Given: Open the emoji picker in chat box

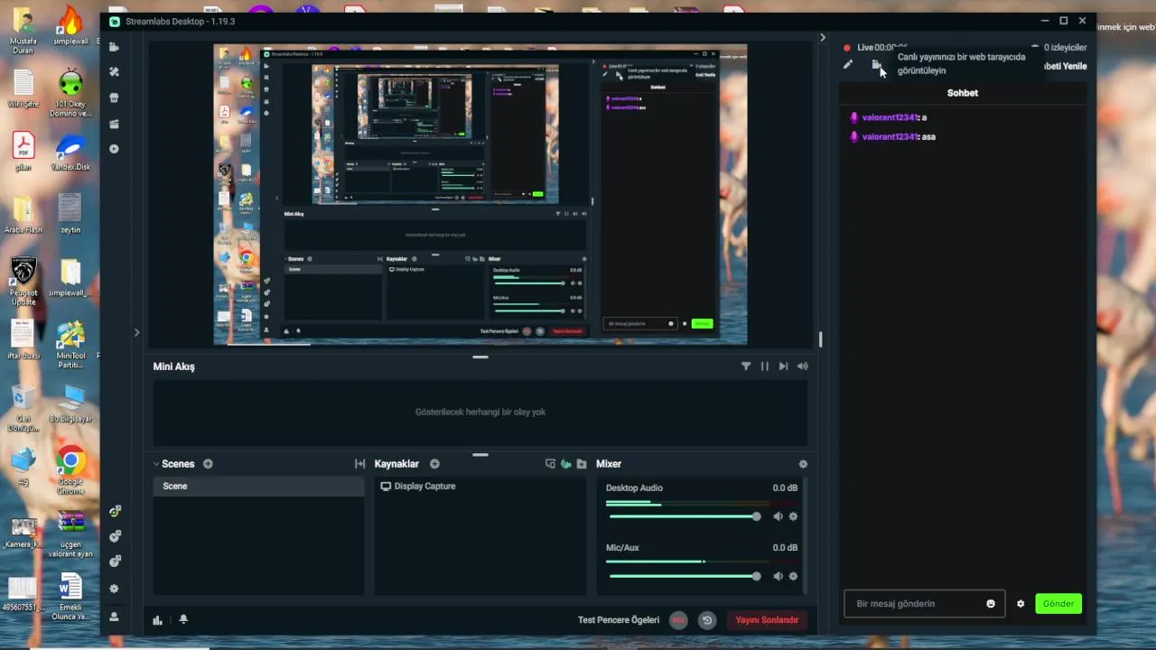Looking at the screenshot, I should pyautogui.click(x=991, y=604).
